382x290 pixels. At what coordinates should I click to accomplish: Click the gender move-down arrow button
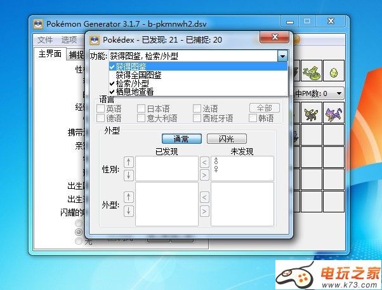click(x=129, y=175)
